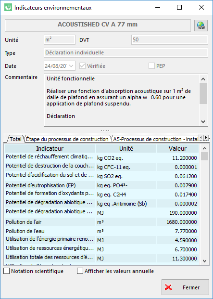The width and height of the screenshot is (213, 299).
Task: Click the splitter dots below Commentaire
Action: (x=105, y=130)
